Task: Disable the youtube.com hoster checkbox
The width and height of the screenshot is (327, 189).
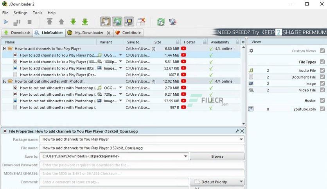Action: (322, 109)
